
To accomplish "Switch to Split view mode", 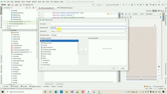I will 155,11.
